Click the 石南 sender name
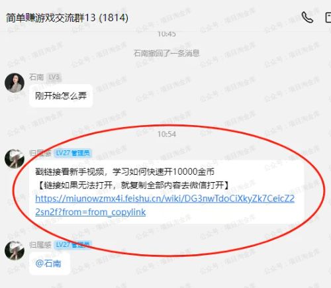This screenshot has width=331, height=288. [x=36, y=77]
